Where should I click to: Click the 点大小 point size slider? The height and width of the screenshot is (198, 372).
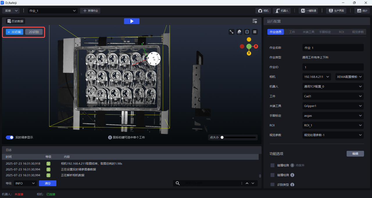239,137
